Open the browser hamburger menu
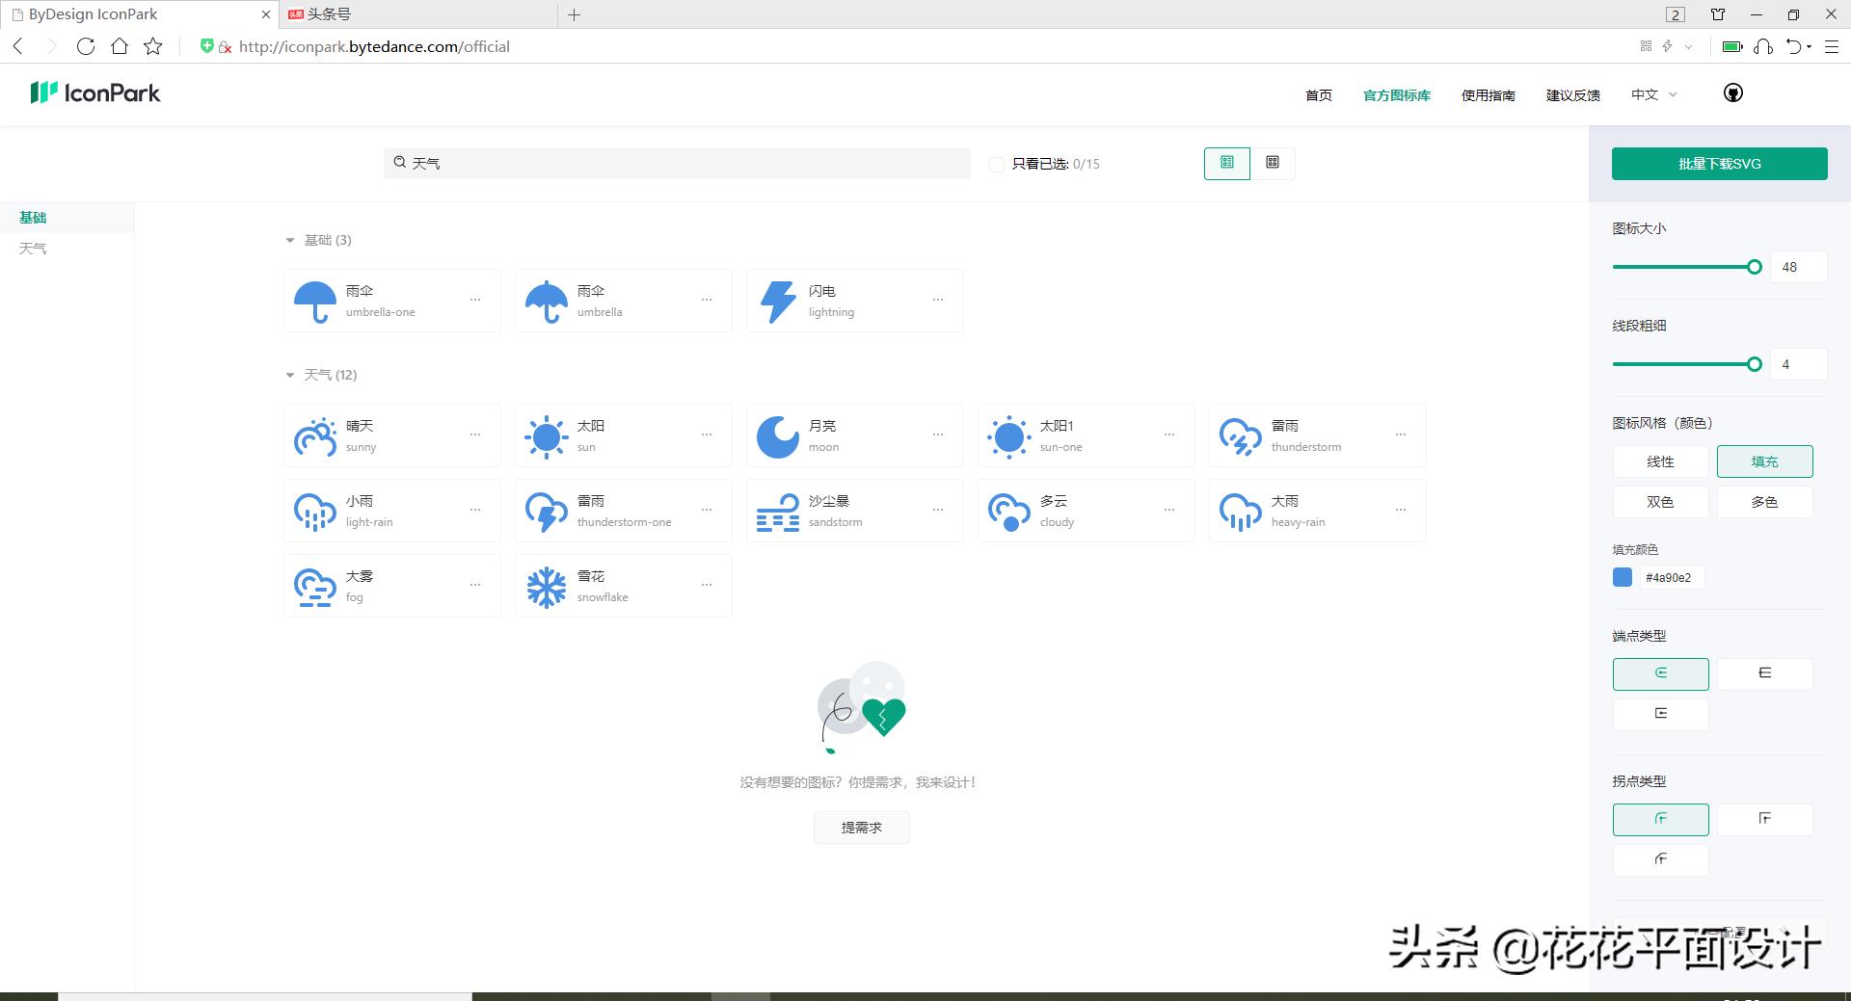 click(1832, 46)
